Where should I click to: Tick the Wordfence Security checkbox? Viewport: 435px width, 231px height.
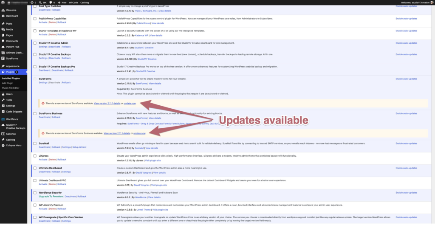(35, 193)
